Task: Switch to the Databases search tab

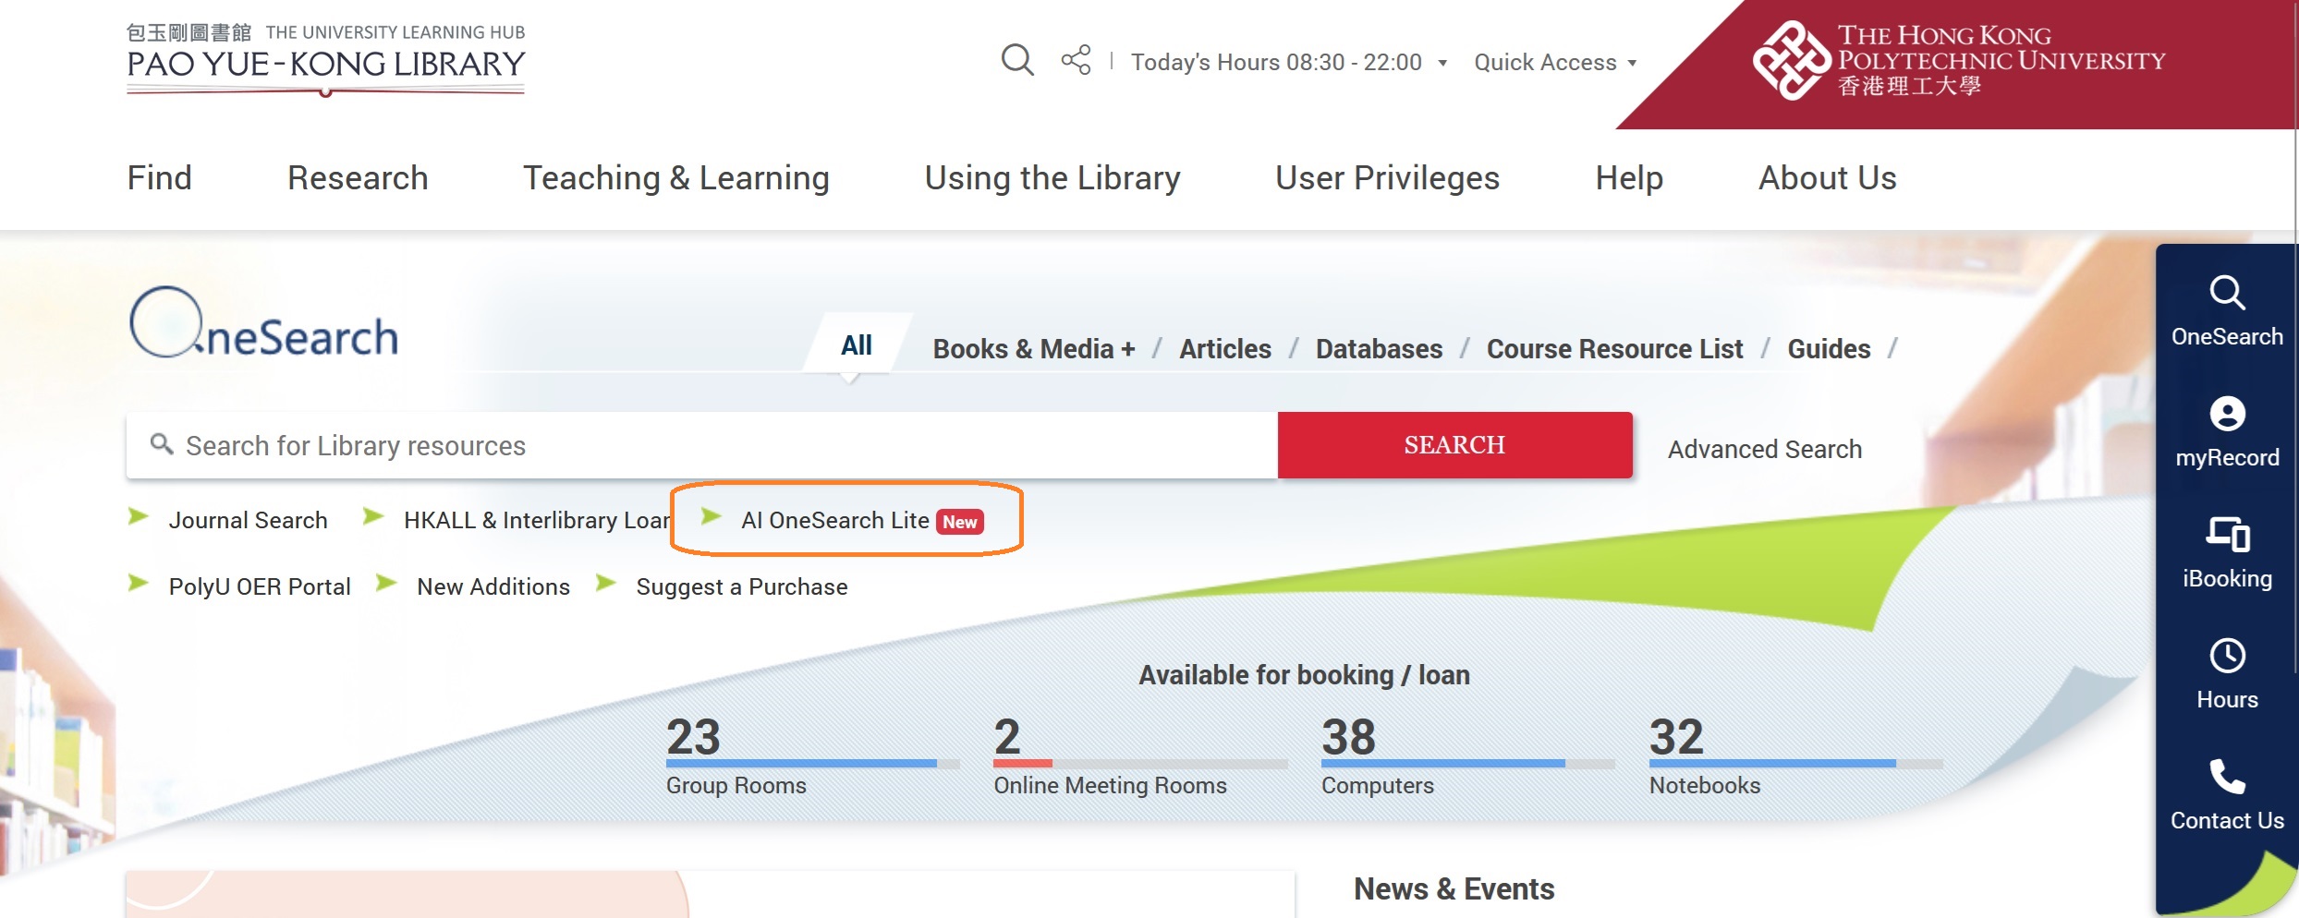Action: tap(1379, 349)
